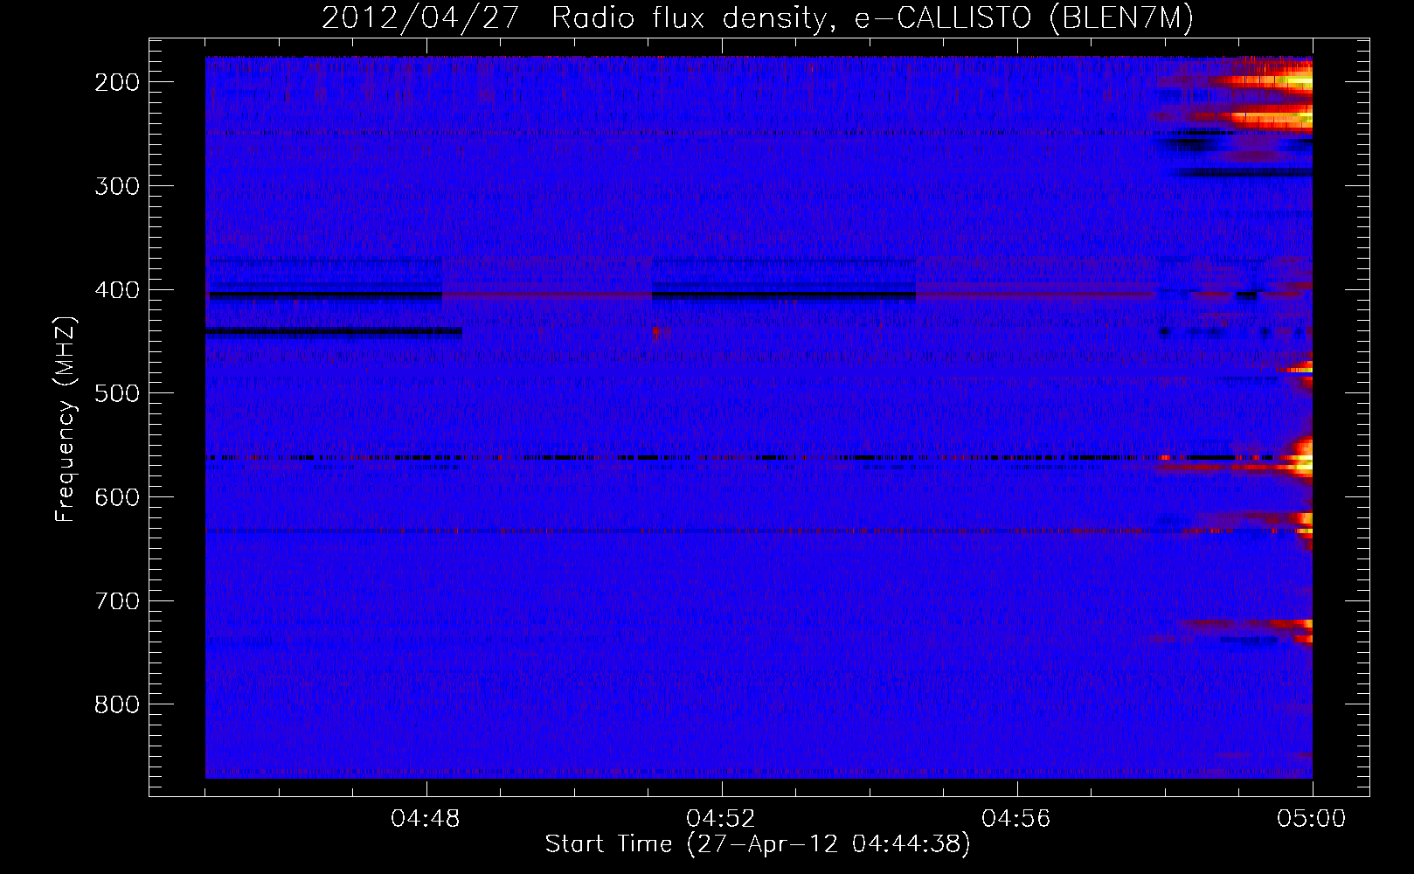Click the 04:56 time tick label
This screenshot has width=1414, height=874.
pos(1016,819)
